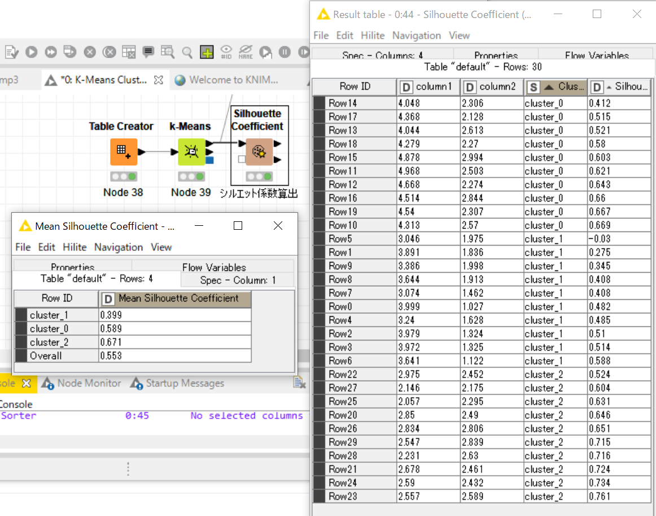656x516 pixels.
Task: Click the traffic light status under Node 38
Action: [124, 177]
